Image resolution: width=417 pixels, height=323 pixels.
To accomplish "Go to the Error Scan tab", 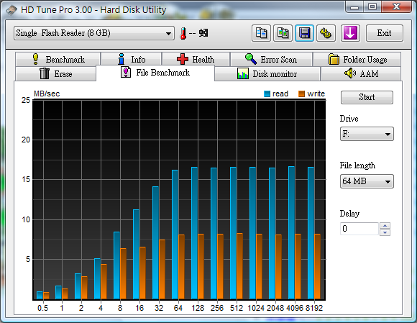I will (x=271, y=59).
